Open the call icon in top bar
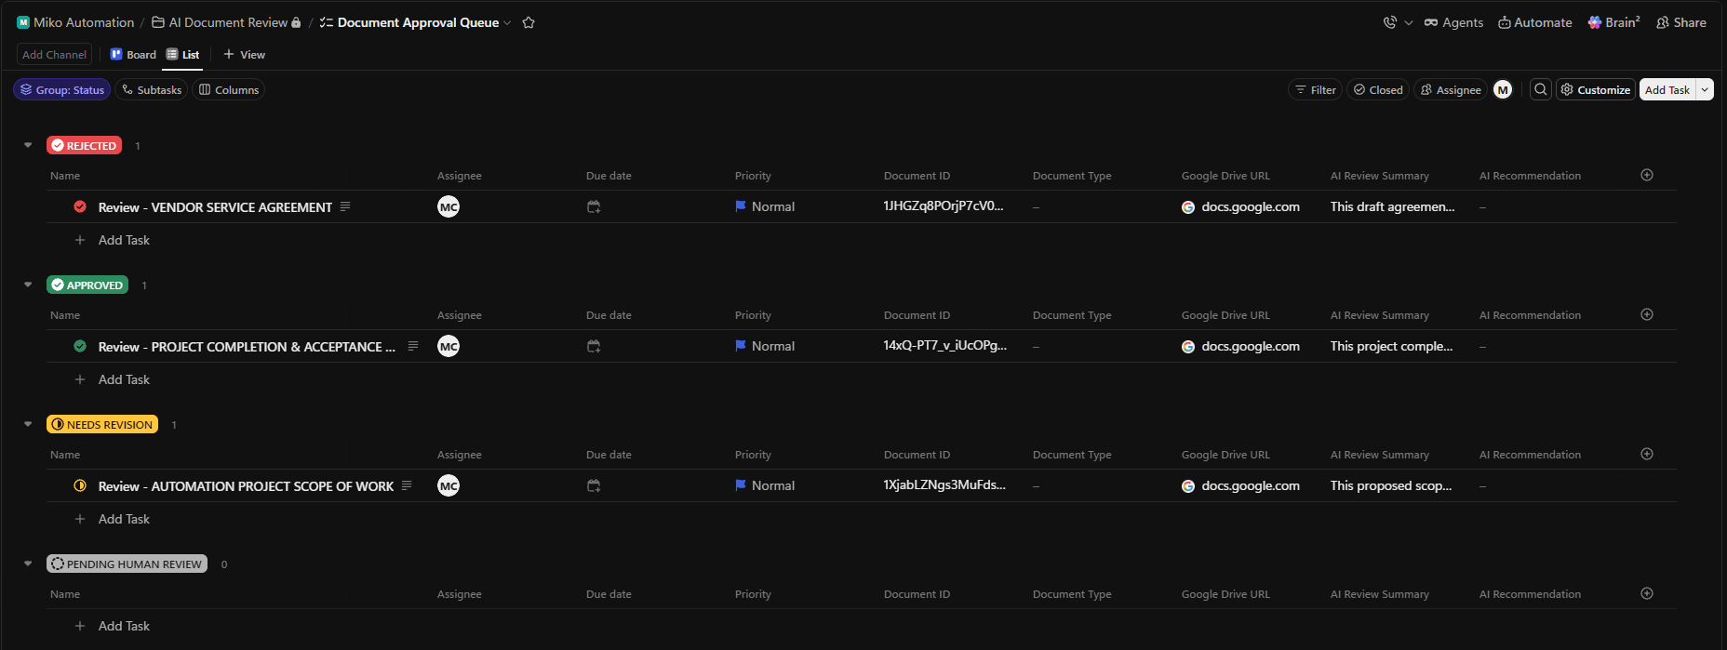The height and width of the screenshot is (650, 1727). coord(1390,22)
